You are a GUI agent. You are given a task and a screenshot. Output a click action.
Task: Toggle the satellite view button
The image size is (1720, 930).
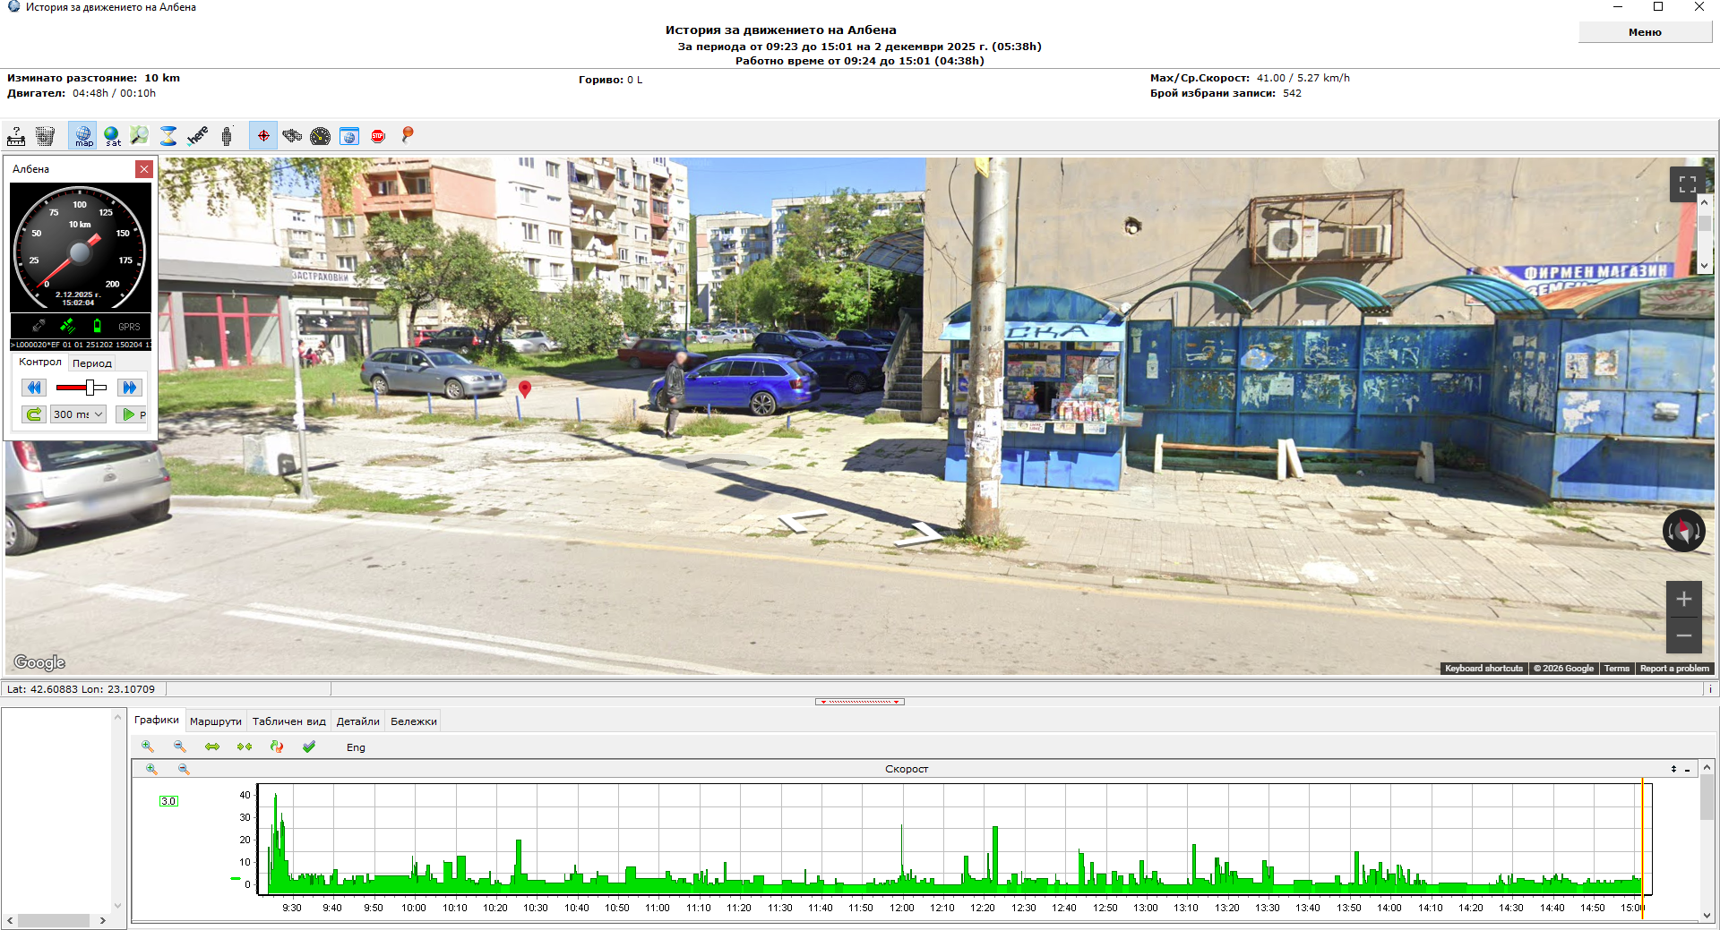(x=113, y=136)
